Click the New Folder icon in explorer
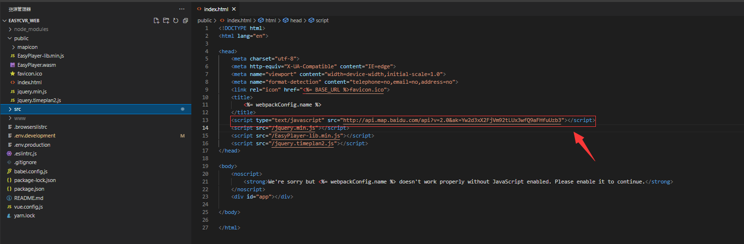The image size is (744, 244). 166,21
